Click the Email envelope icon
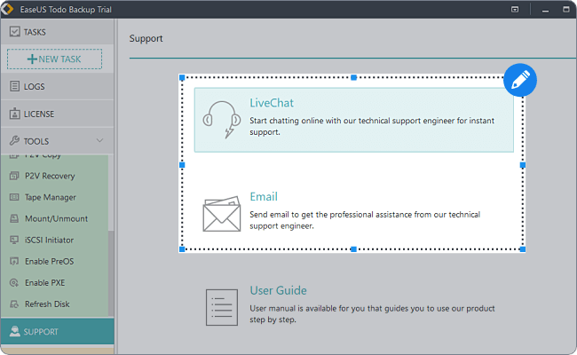The height and width of the screenshot is (355, 577). (x=222, y=214)
